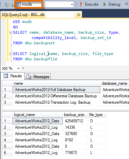Viewport: 129px width, 159px height.
Task: Open the msdb database dropdown arrow
Action: click(72, 4)
